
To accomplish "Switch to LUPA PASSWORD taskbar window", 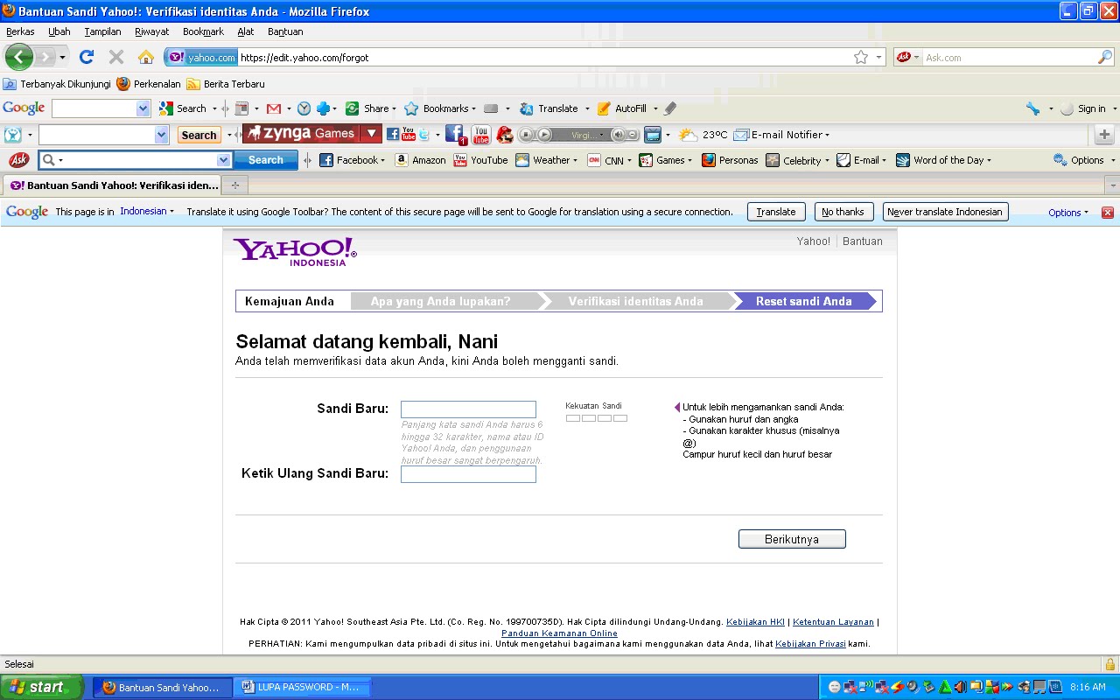I will tap(303, 687).
